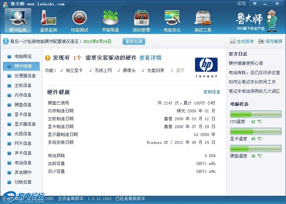
Task: Open the 硬件检测 hardware detection tool
Action: 18,21
